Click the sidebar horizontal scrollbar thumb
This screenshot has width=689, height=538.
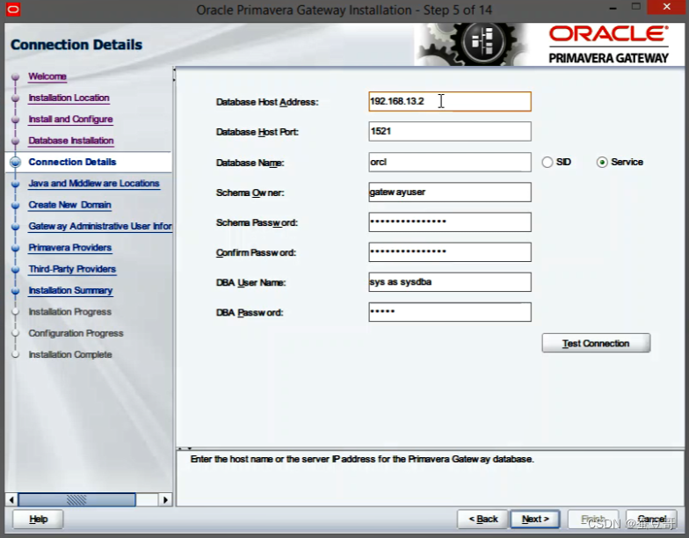click(x=76, y=499)
